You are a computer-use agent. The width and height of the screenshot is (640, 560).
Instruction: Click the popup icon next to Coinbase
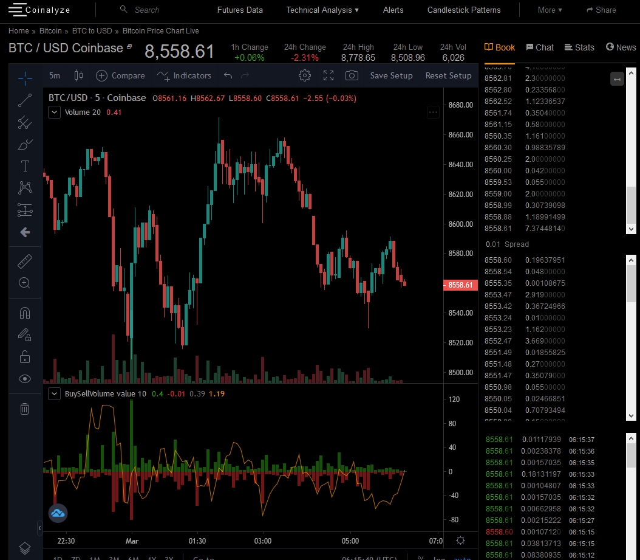tap(129, 47)
